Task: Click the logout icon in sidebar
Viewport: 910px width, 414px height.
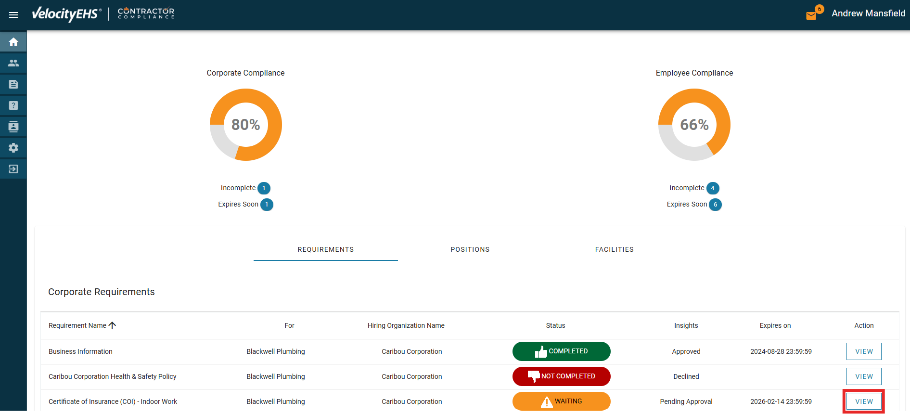Action: coord(13,169)
